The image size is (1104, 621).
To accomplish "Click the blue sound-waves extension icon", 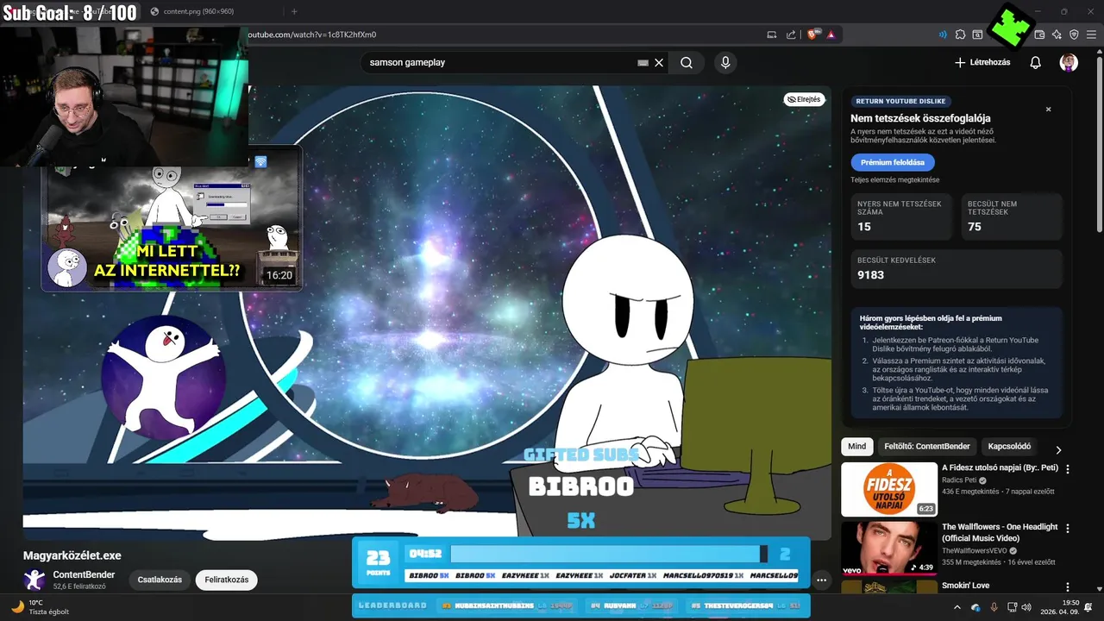I will point(942,34).
